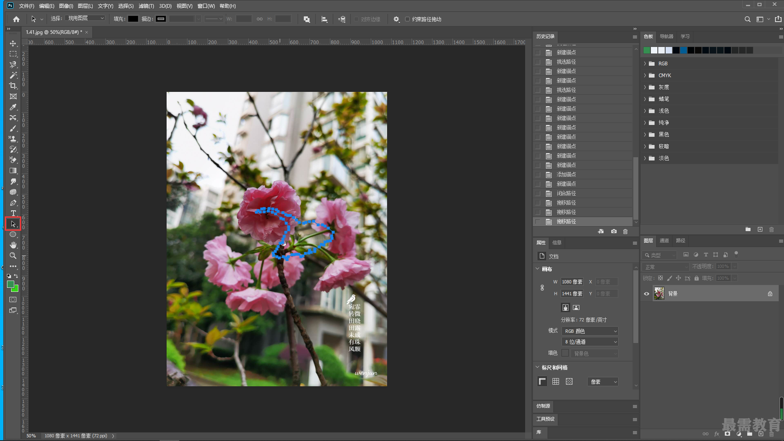Open the ruler units 像素 dropdown
Image resolution: width=784 pixels, height=441 pixels.
603,382
